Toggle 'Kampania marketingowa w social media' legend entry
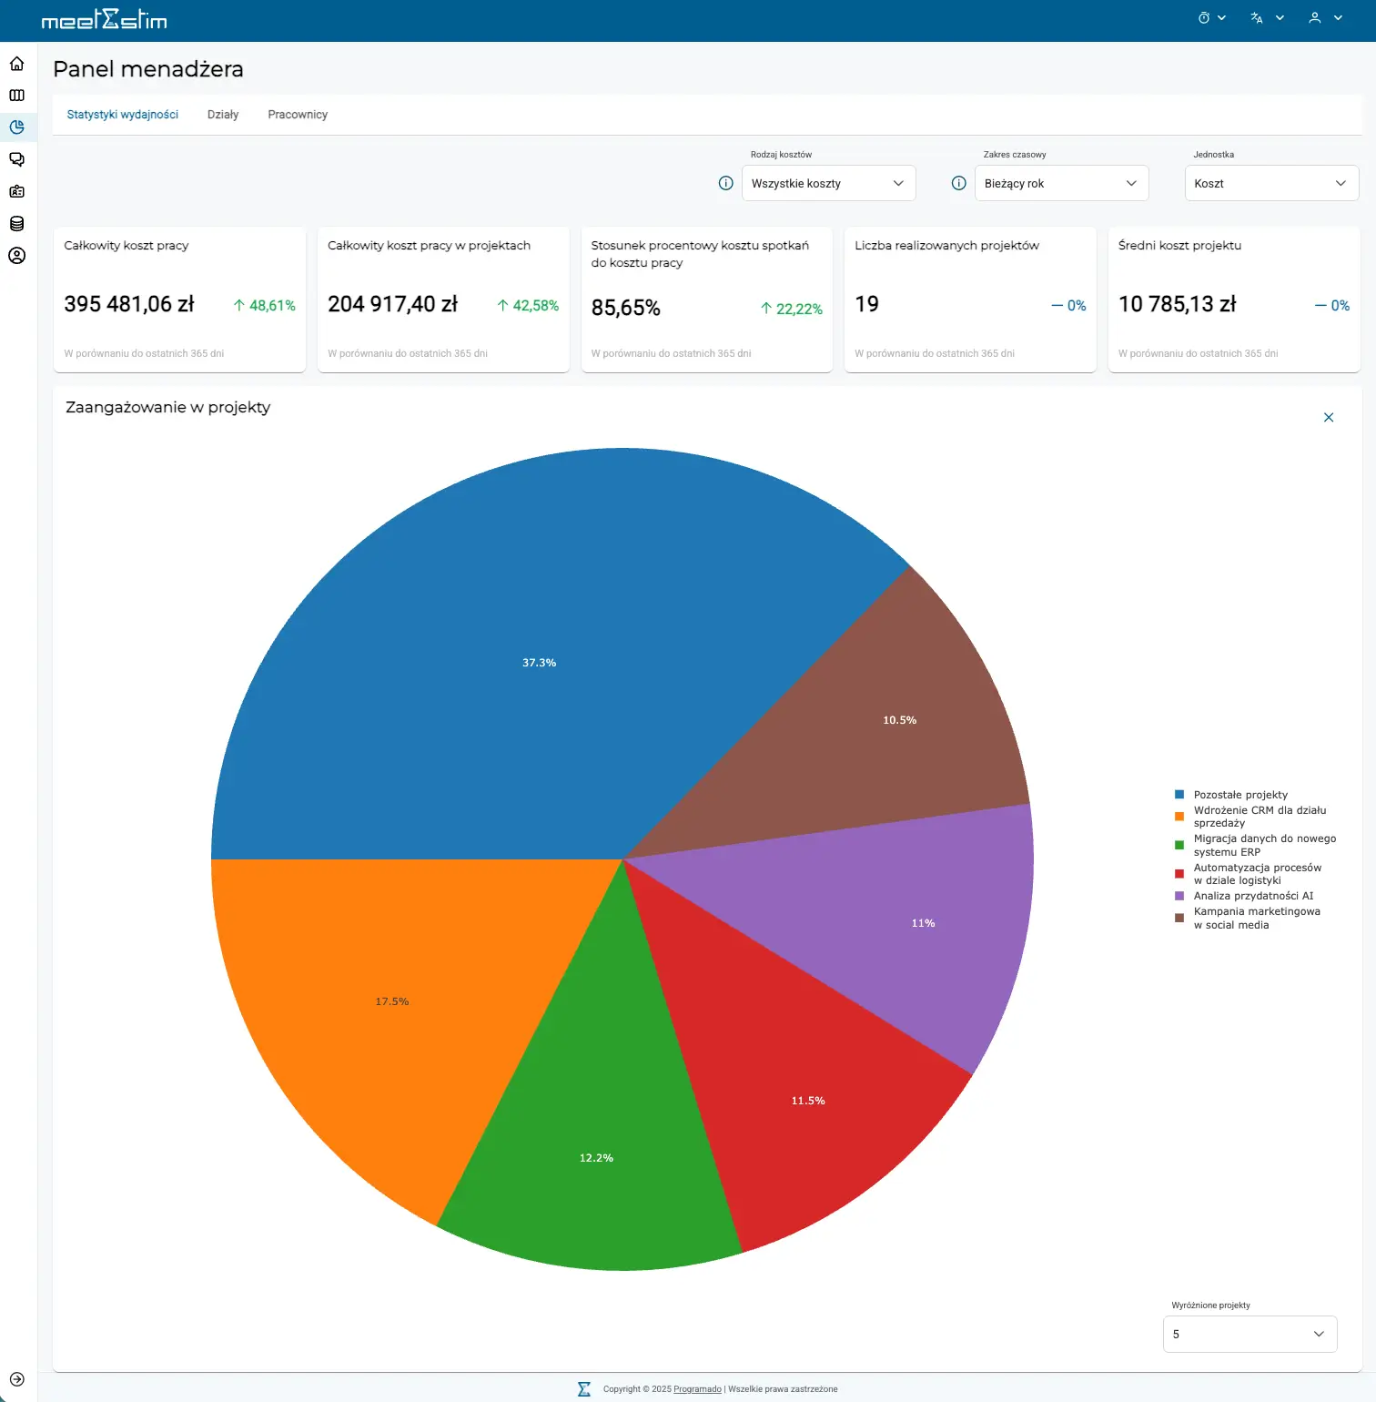The image size is (1376, 1402). [x=1256, y=918]
